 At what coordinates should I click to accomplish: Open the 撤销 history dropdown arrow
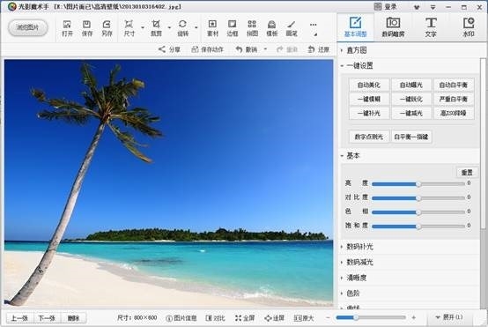pos(265,48)
